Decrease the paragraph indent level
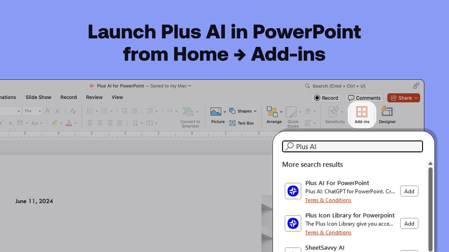The height and width of the screenshot is (252, 449). point(124,111)
